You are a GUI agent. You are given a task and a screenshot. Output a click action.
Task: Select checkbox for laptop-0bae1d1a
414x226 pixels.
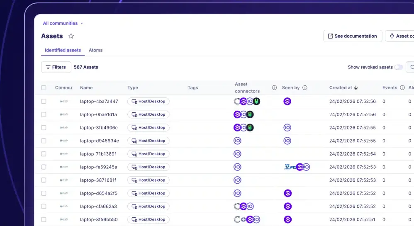tap(44, 114)
